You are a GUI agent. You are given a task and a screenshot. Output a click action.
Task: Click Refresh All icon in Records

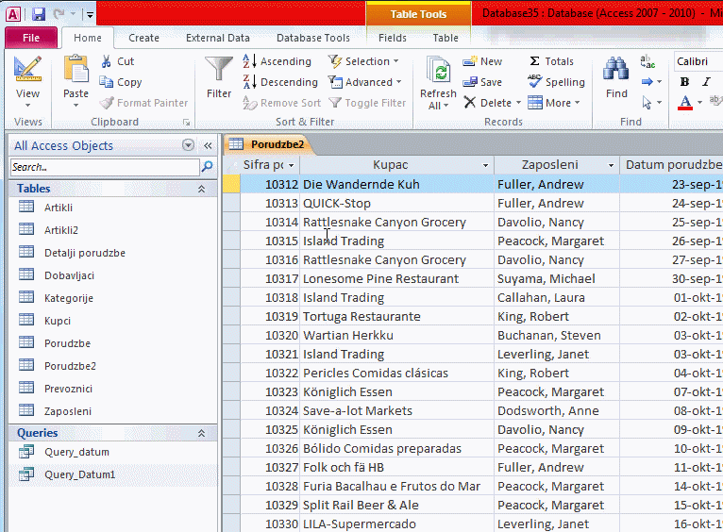(438, 74)
